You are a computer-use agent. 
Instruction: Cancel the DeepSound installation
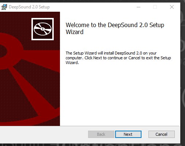point(162,134)
